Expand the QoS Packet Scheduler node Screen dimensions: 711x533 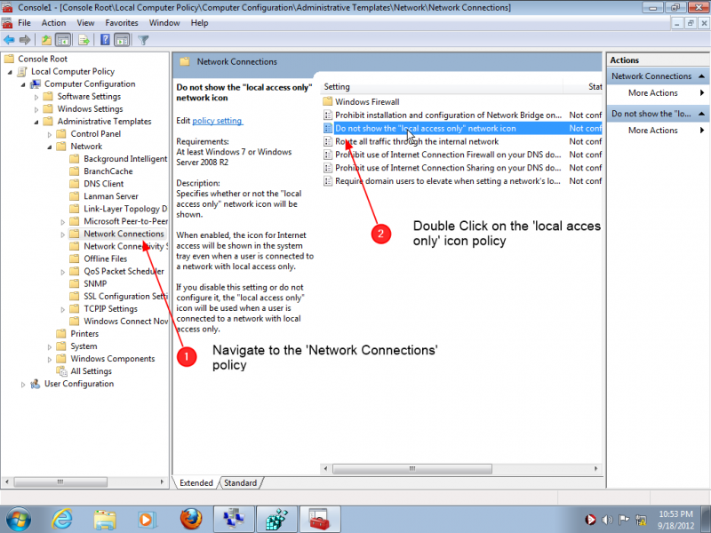tap(62, 272)
